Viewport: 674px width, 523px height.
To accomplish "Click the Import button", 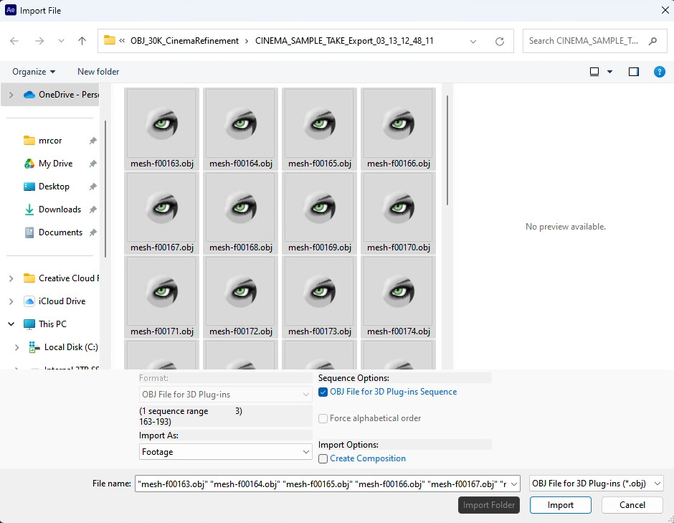I will [560, 505].
